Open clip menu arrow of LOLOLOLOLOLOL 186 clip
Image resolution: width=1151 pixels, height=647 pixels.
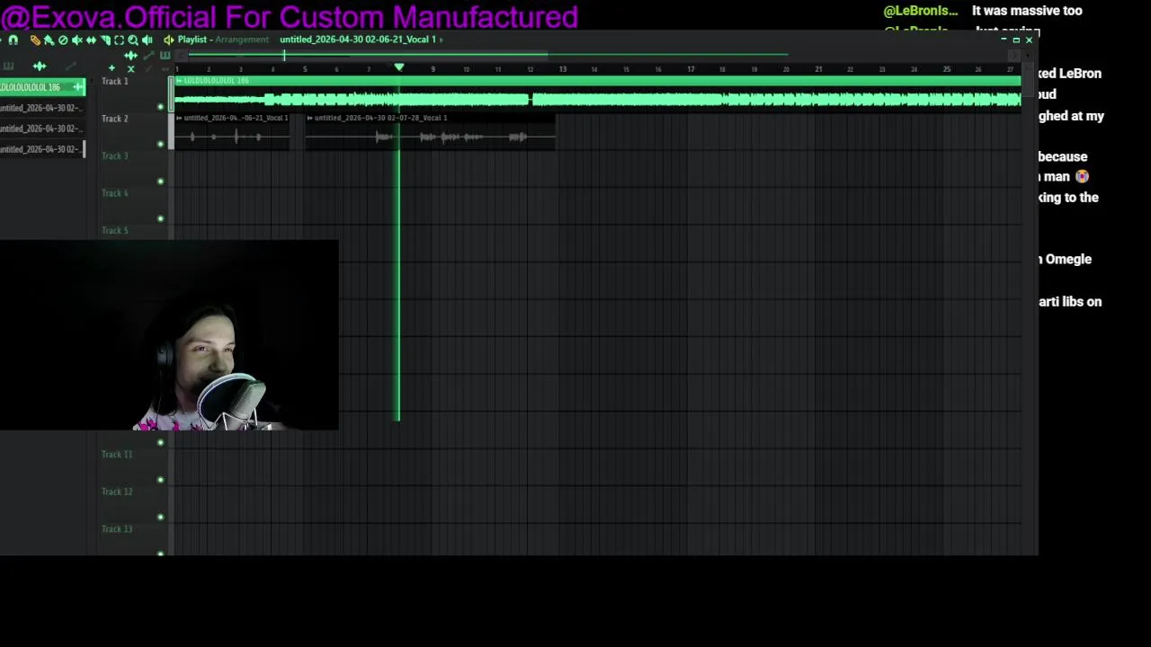179,81
